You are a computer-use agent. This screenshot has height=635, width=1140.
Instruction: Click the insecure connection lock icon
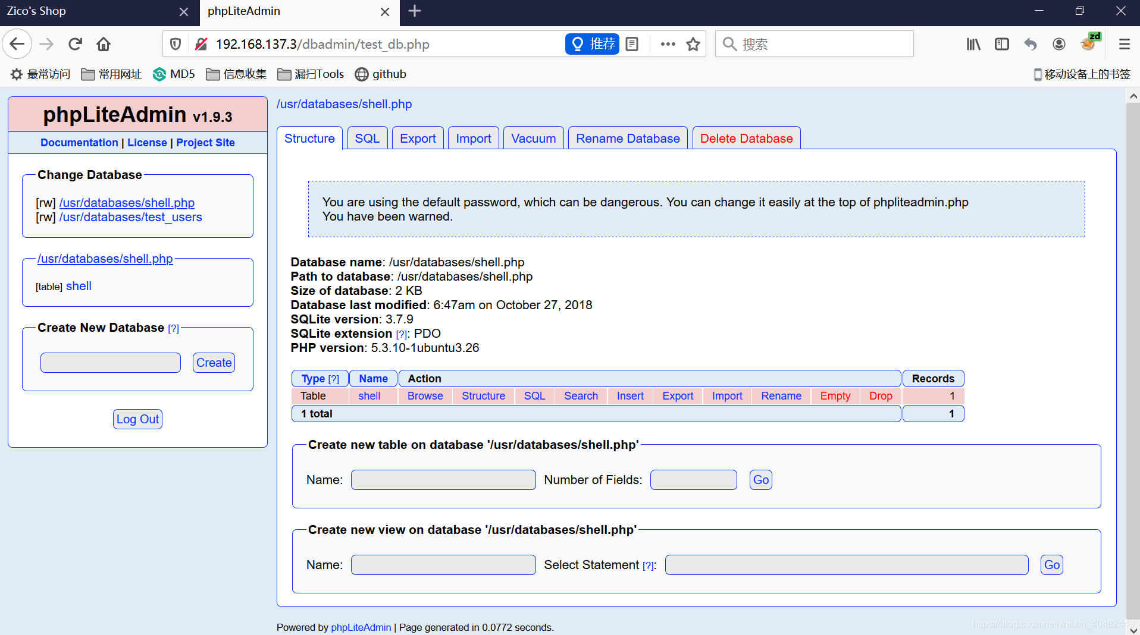click(x=201, y=44)
